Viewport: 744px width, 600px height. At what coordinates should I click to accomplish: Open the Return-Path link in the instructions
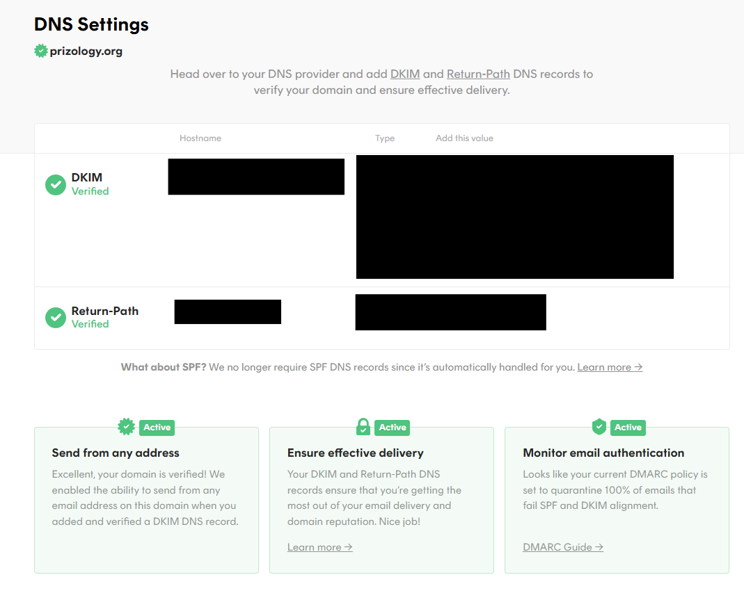tap(478, 74)
